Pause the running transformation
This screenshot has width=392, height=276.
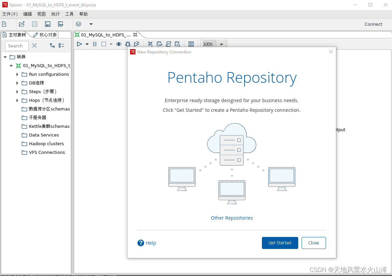pyautogui.click(x=95, y=44)
